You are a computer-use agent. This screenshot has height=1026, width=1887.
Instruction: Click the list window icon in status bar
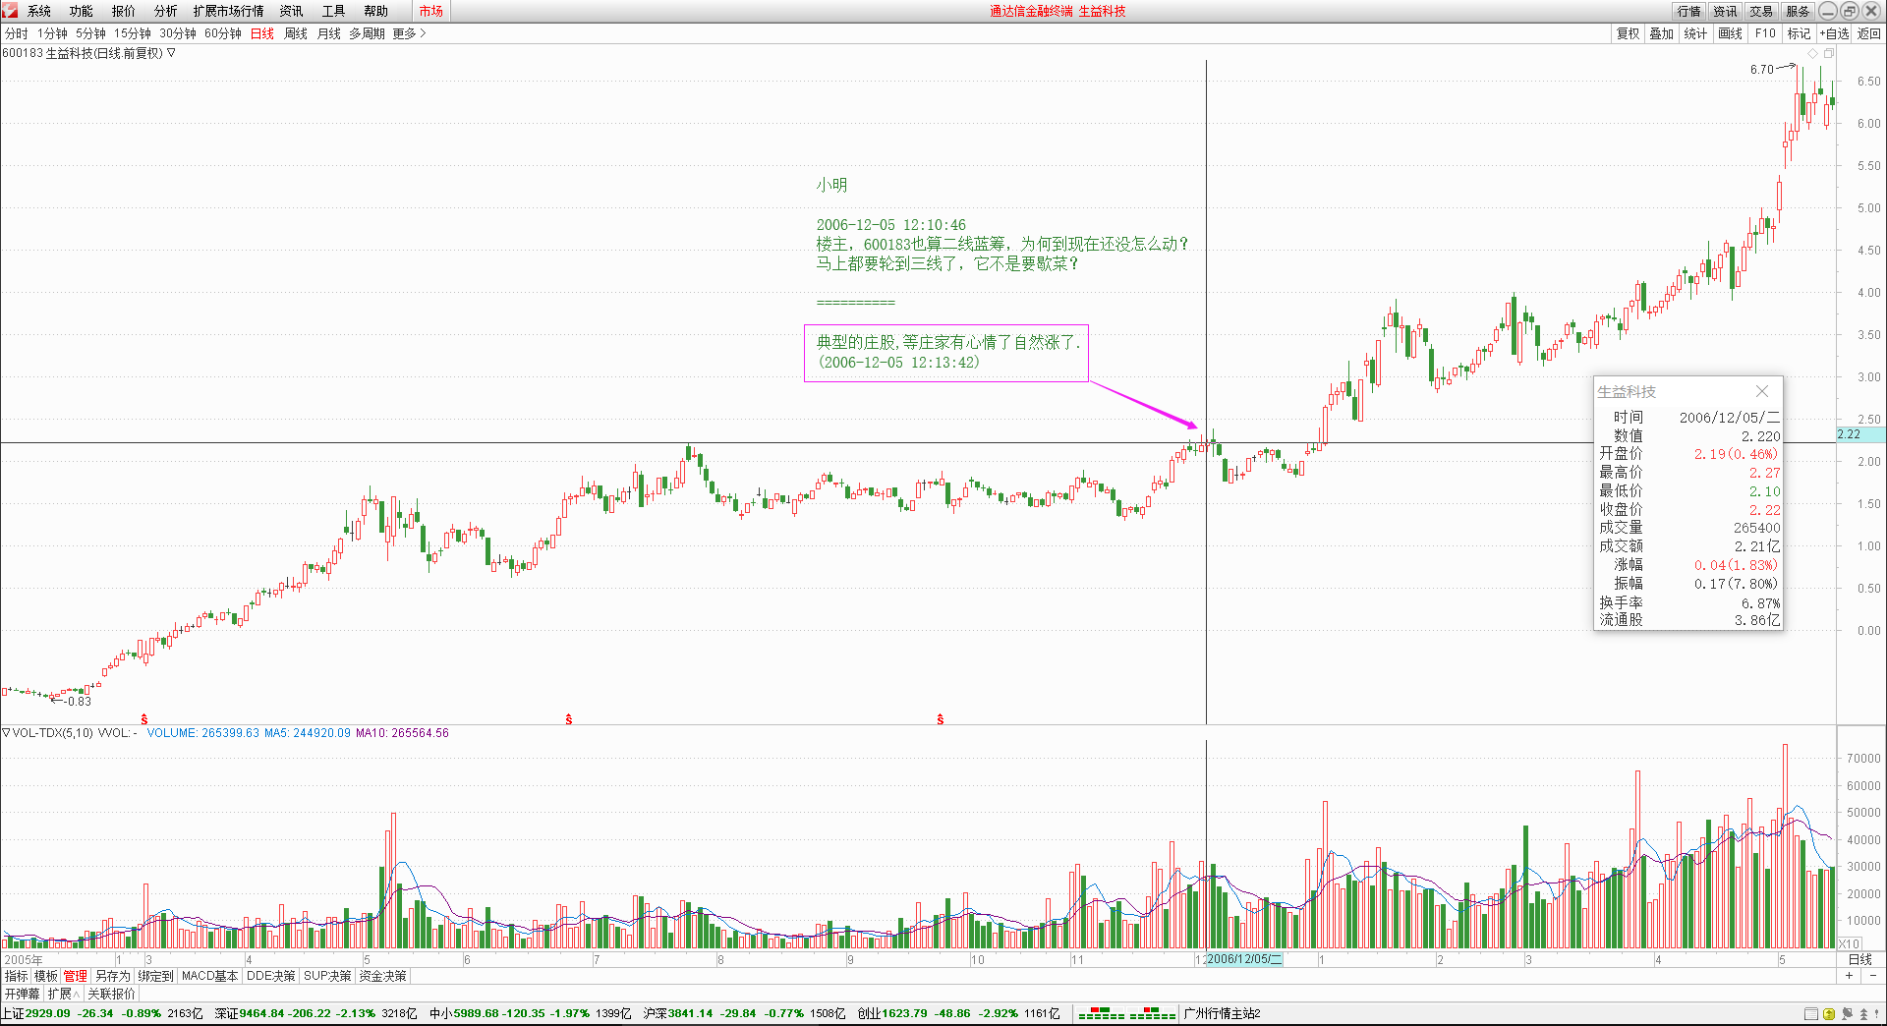[x=1811, y=1014]
